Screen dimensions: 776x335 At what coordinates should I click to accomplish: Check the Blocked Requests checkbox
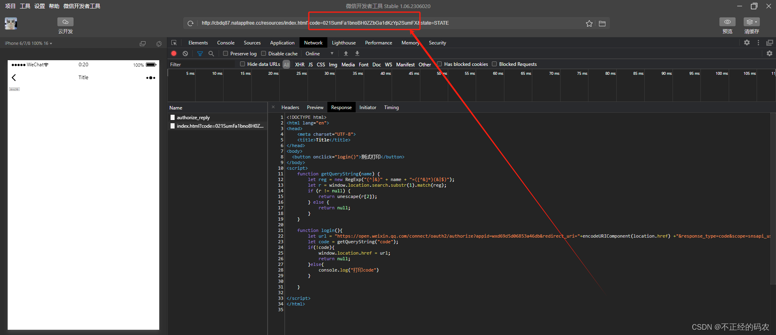(494, 64)
